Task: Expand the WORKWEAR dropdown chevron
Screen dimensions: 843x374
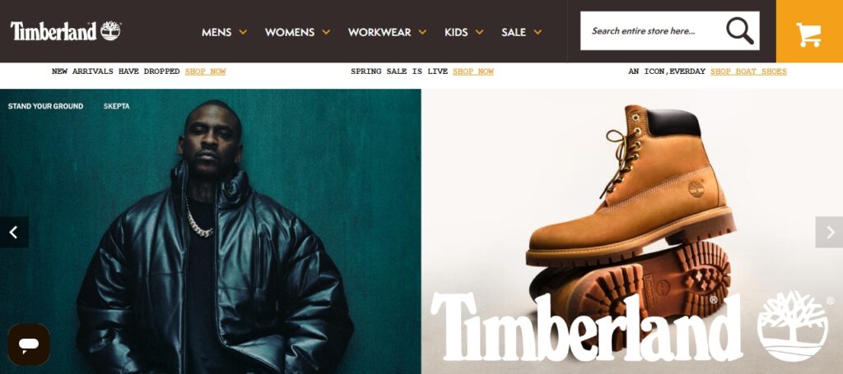Action: (422, 32)
